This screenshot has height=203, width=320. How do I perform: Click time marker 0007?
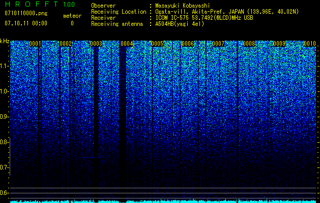click(218, 44)
